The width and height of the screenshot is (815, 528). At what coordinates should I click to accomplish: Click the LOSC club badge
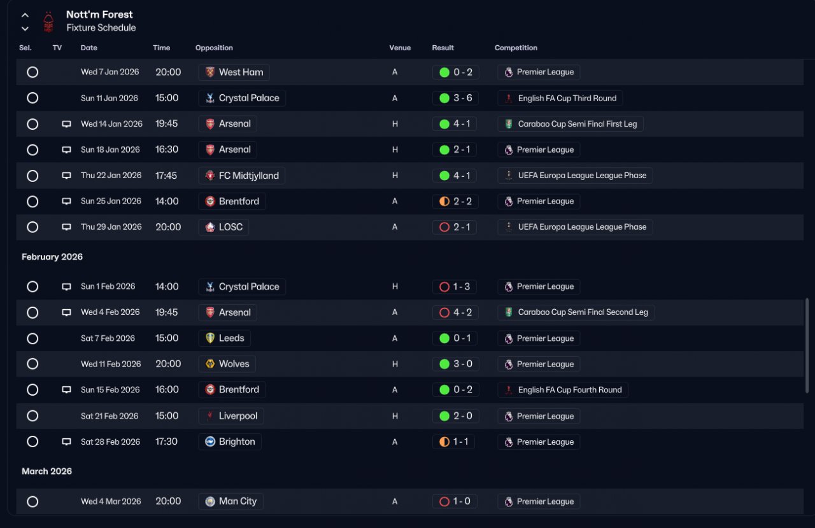click(x=210, y=227)
